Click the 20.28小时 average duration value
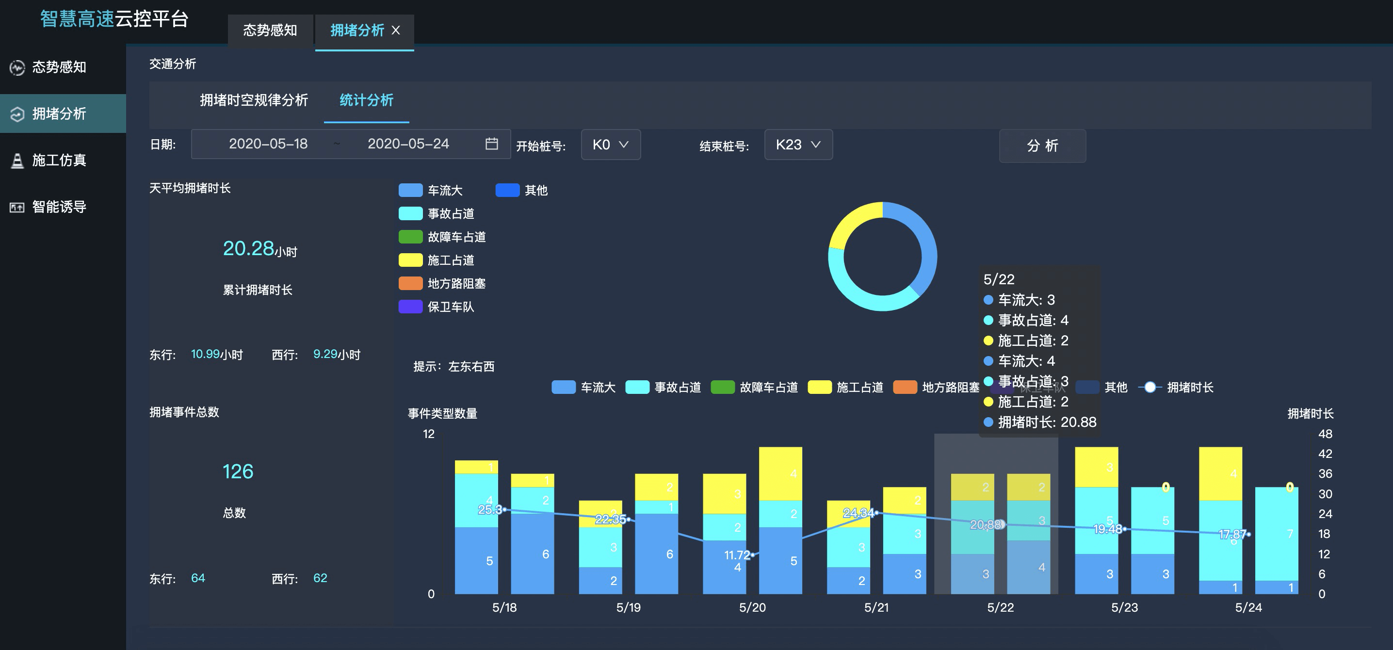The image size is (1393, 650). tap(260, 249)
